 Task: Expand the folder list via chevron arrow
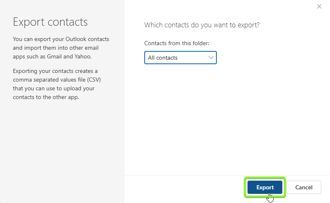pos(211,58)
